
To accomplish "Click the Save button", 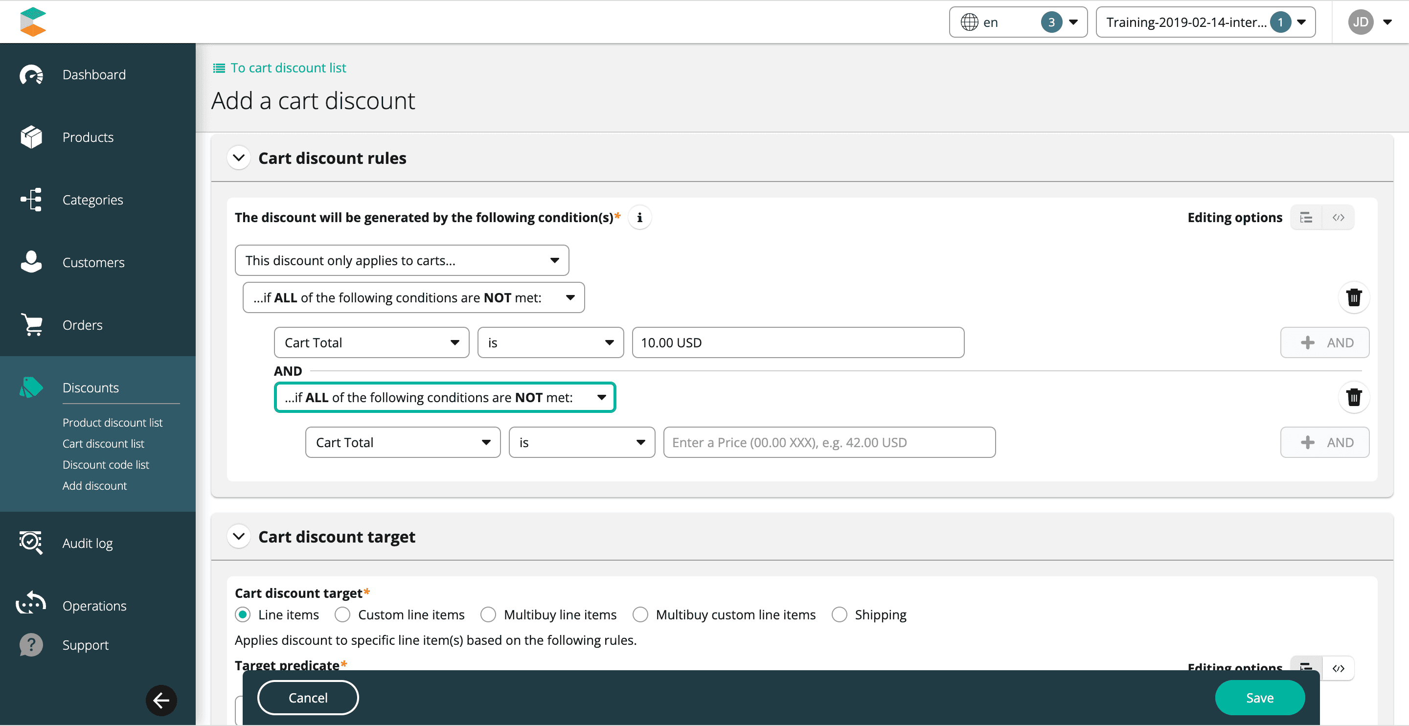I will pyautogui.click(x=1260, y=697).
